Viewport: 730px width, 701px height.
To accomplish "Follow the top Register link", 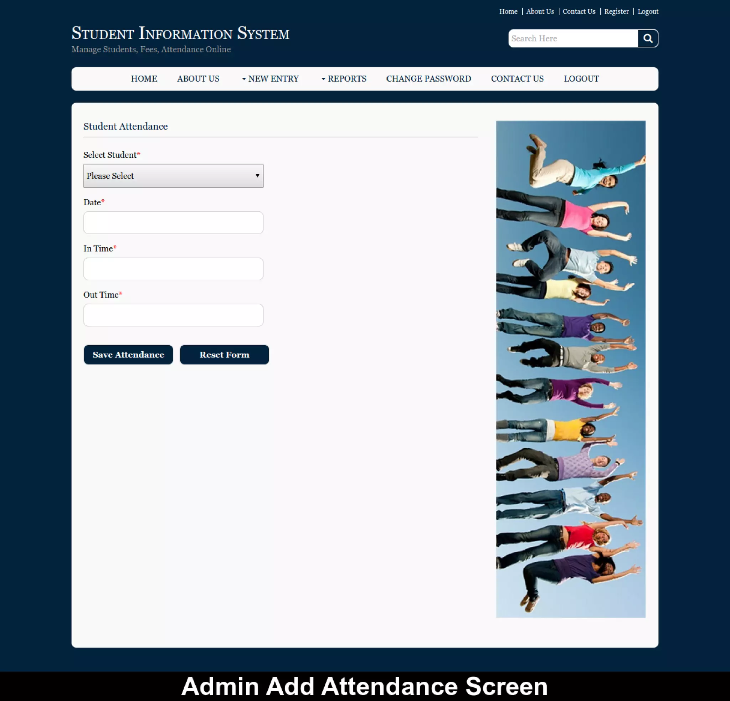I will point(616,11).
